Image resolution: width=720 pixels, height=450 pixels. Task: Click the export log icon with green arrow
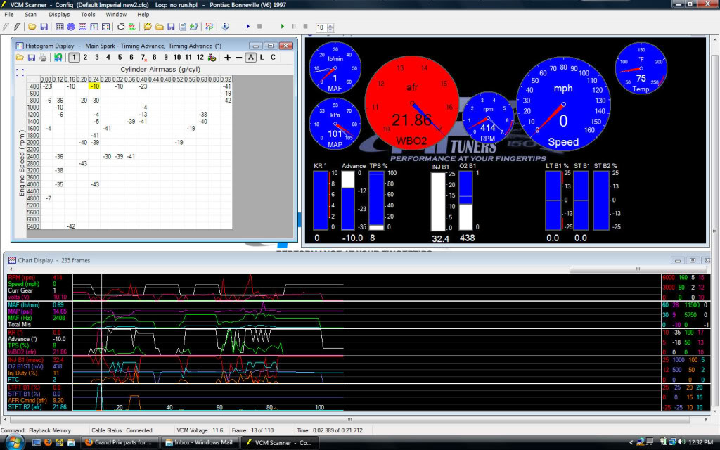194,27
